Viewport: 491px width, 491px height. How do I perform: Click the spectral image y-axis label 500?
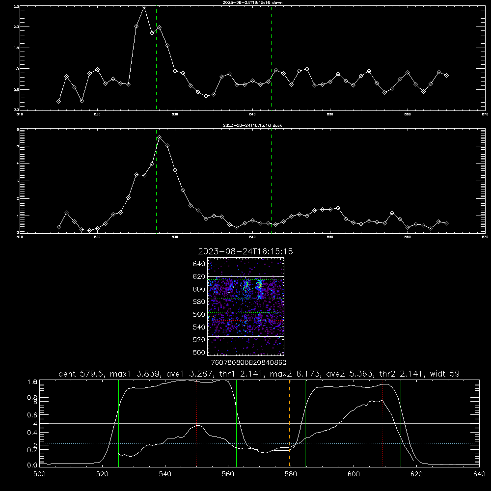(x=199, y=352)
